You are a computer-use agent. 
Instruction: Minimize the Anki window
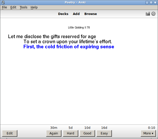pyautogui.click(x=147, y=3)
